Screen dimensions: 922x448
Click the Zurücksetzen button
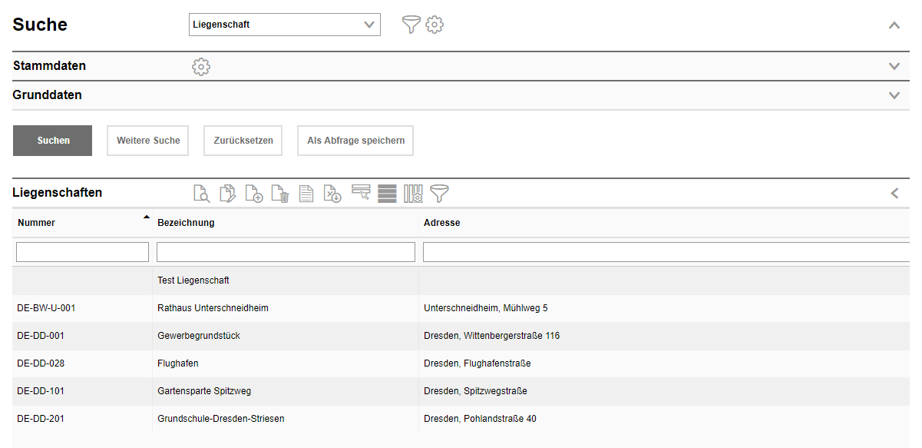tap(243, 141)
